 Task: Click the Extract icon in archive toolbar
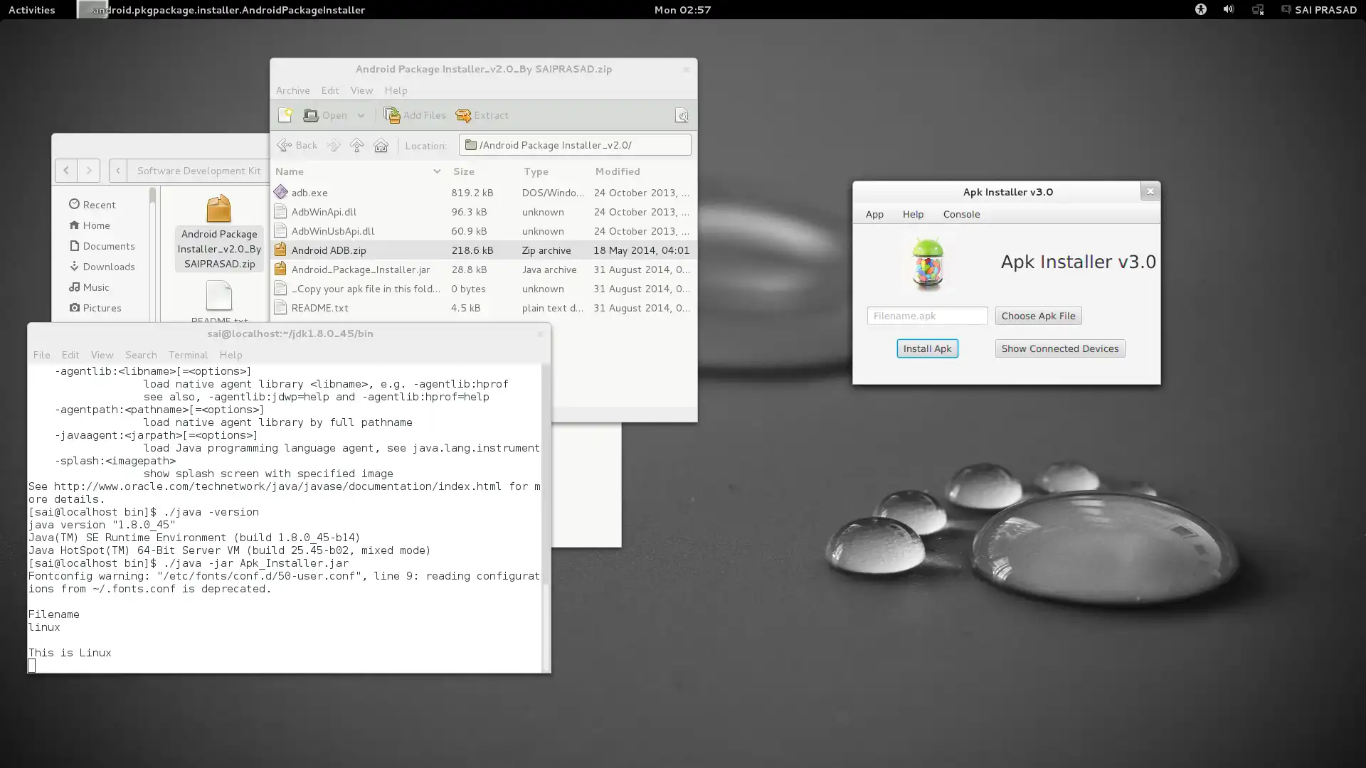462,114
